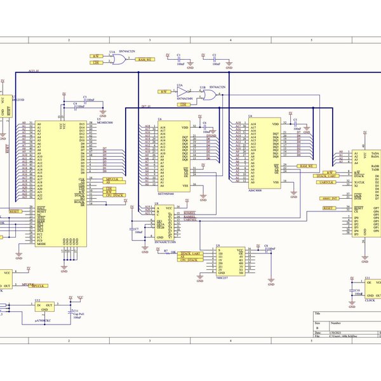Click GND symbol below capacitor C8
Viewport: 381px width, 381px height.
(x=271, y=282)
